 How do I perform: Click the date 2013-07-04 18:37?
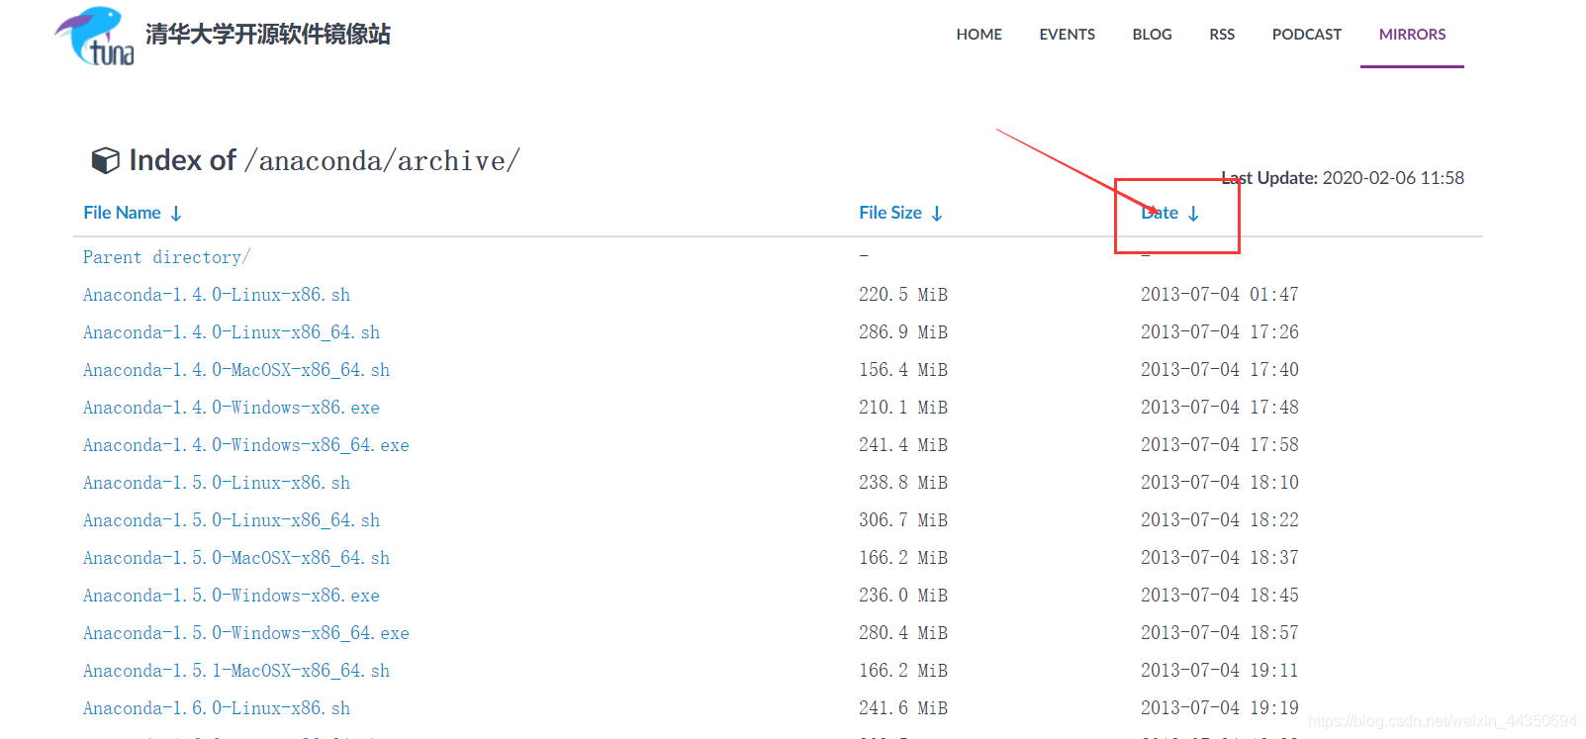coord(1220,558)
